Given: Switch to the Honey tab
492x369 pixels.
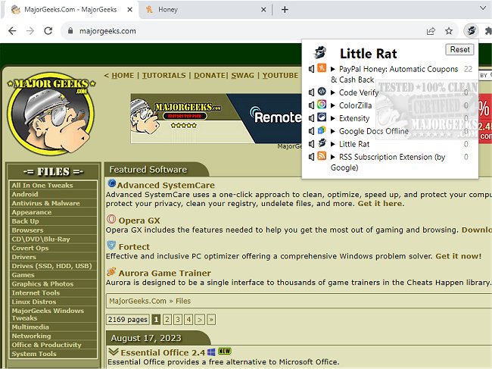Looking at the screenshot, I should click(206, 10).
